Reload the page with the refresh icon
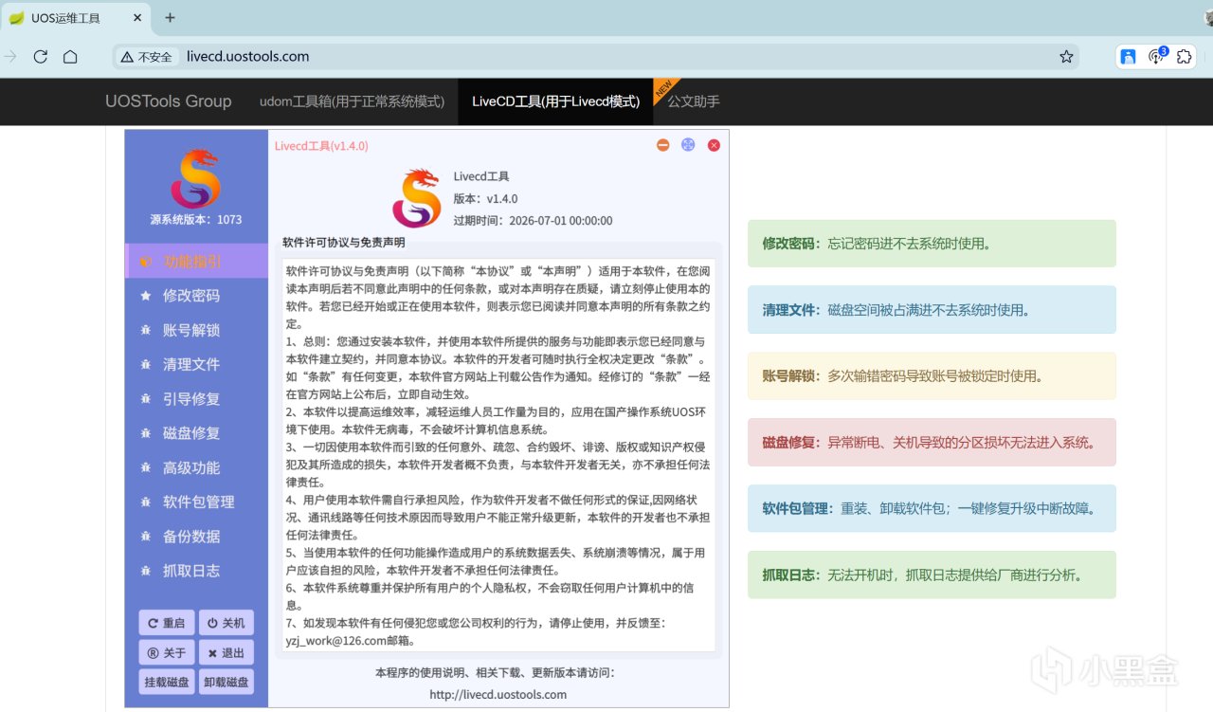The height and width of the screenshot is (712, 1213). (40, 57)
